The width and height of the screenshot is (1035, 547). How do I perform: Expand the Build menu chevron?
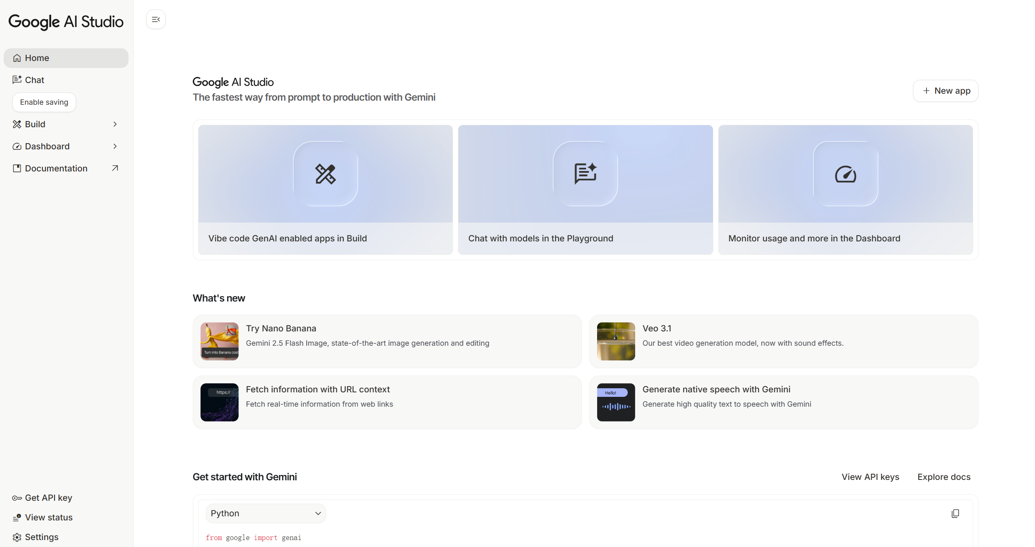click(x=115, y=124)
